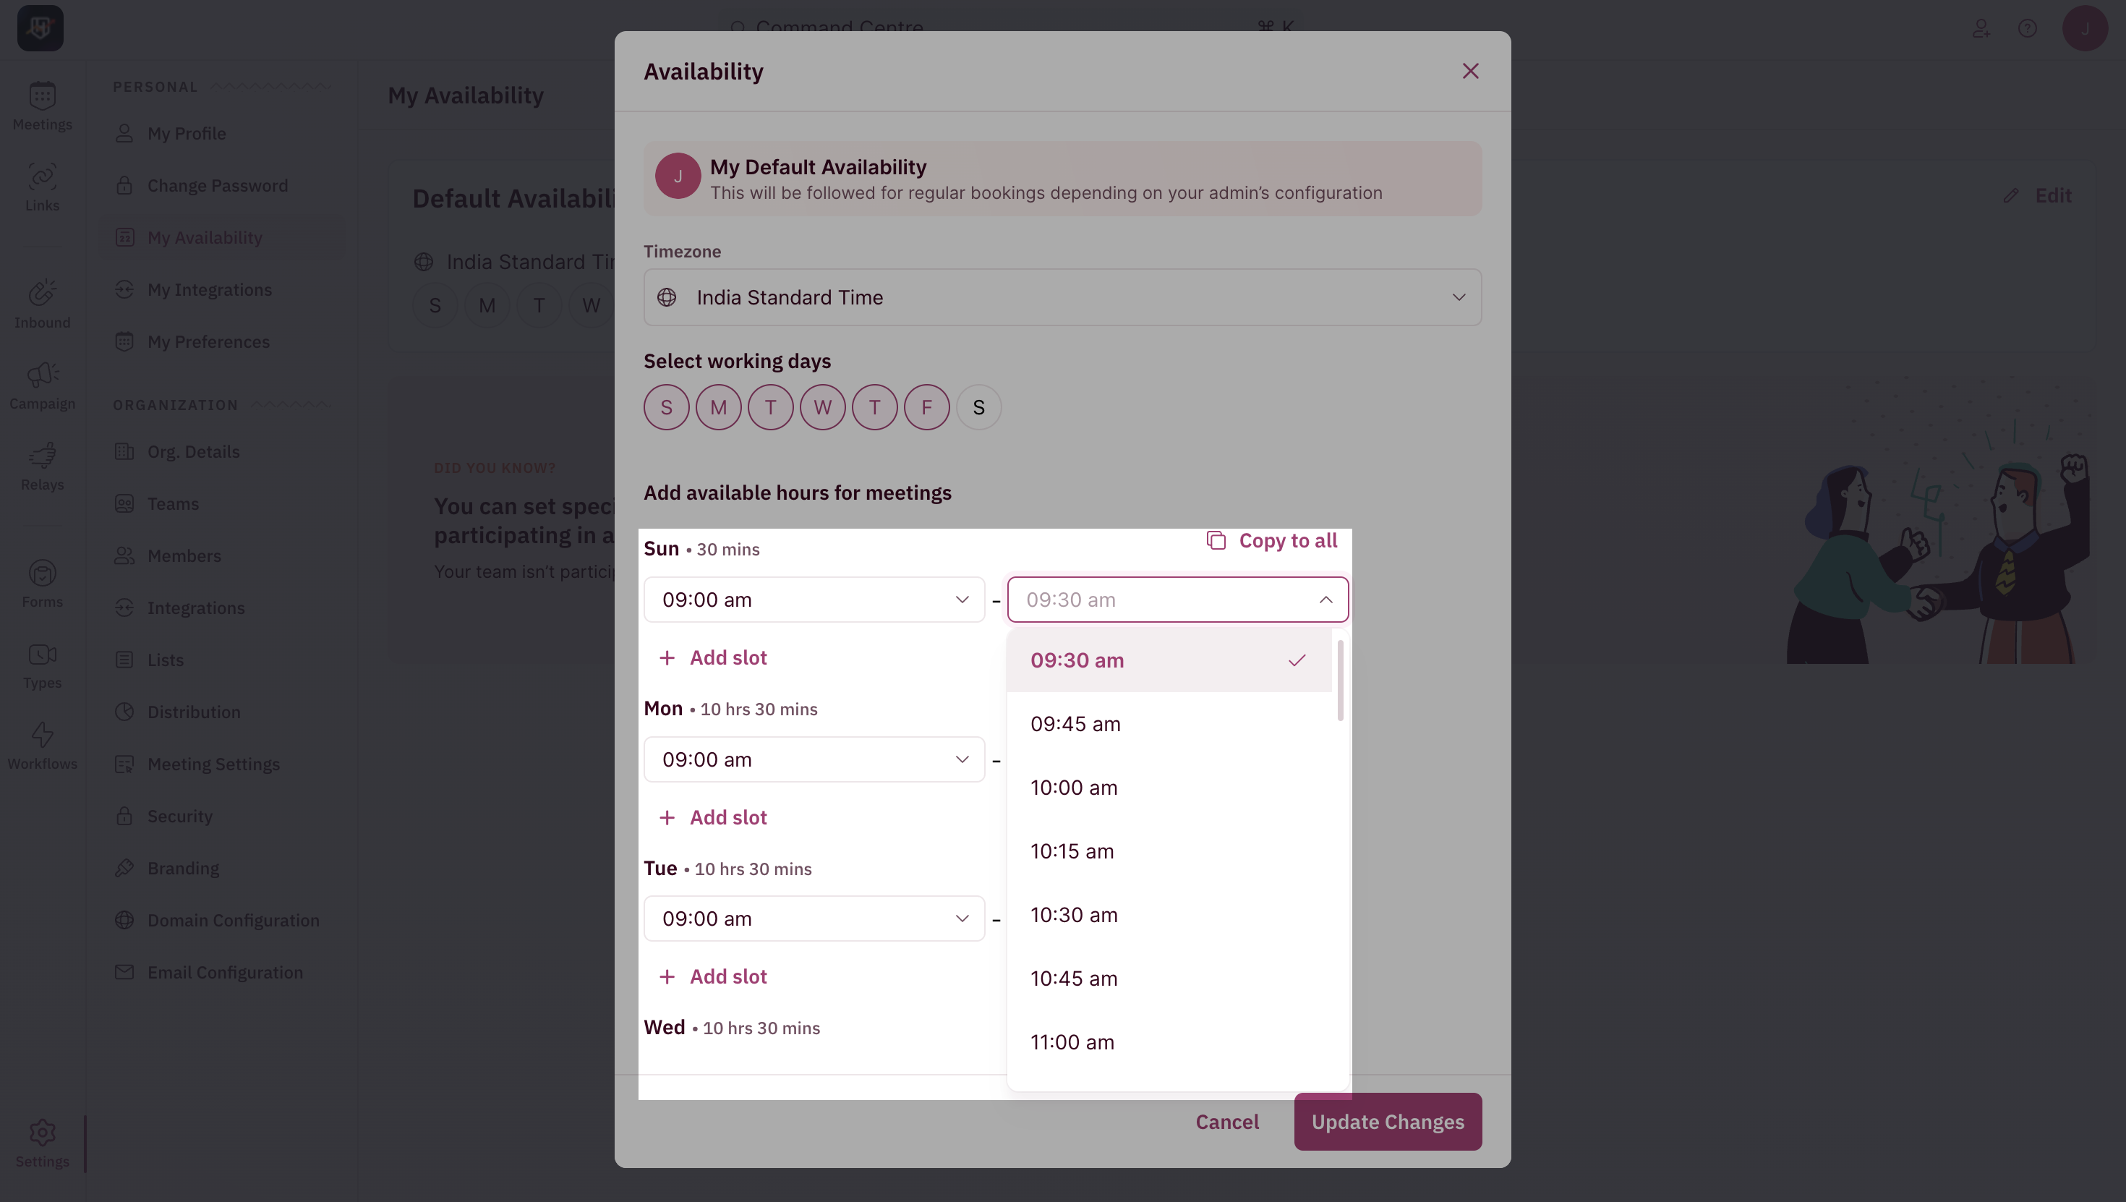This screenshot has height=1202, width=2126.
Task: Click the time list scrollbar thumb
Action: pos(1340,681)
